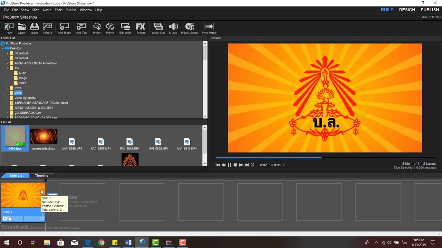This screenshot has width=442, height=248.
Task: Select the MVI_5611.MP4 file
Action: tap(187, 144)
